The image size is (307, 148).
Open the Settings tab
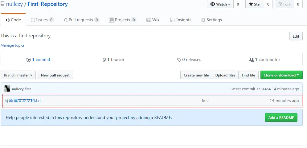click(x=211, y=20)
